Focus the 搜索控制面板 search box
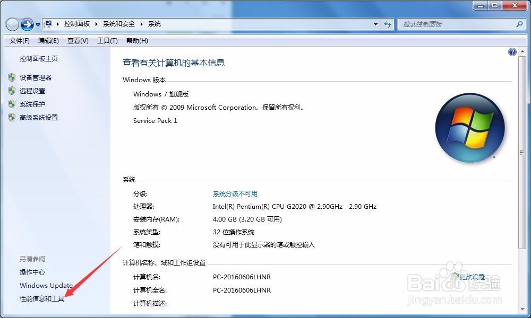 461,24
